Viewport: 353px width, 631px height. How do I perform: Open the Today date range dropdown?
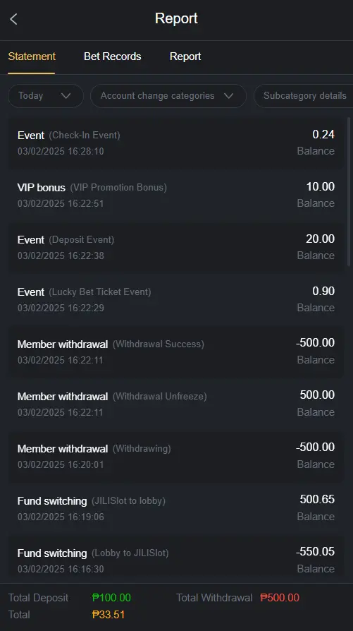46,96
